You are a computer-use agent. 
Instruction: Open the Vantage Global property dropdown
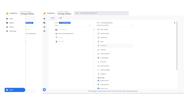coord(114,25)
